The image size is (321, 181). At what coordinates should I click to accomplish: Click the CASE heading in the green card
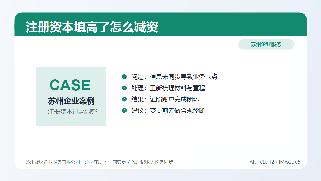[70, 85]
